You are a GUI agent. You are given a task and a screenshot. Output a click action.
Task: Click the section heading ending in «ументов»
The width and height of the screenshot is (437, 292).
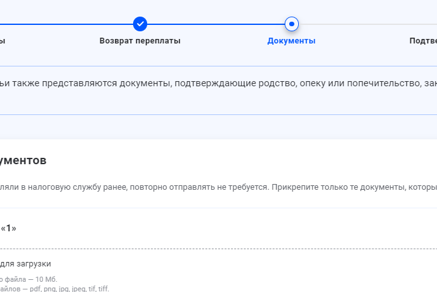[x=23, y=160]
